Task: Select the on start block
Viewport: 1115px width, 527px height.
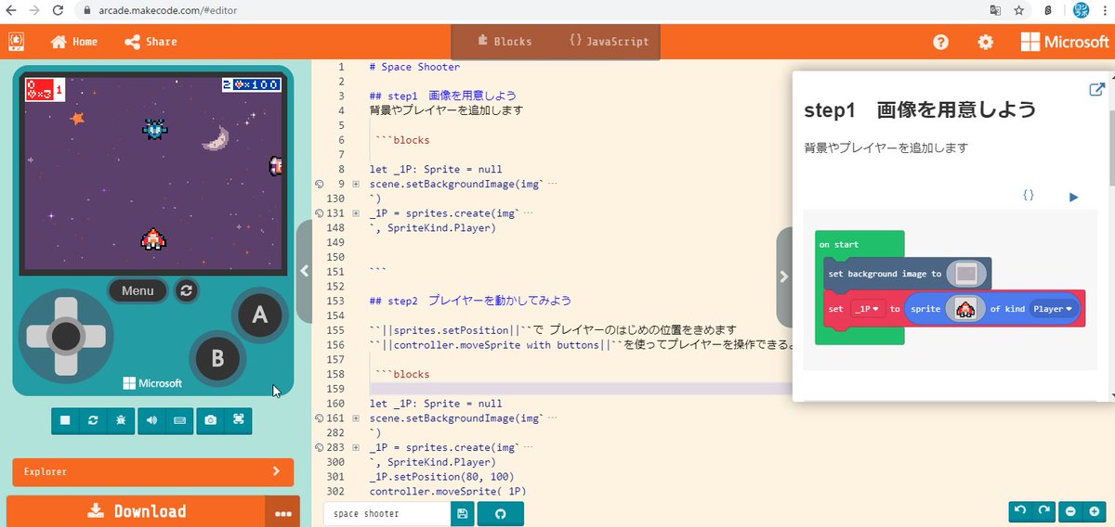Action: pyautogui.click(x=839, y=245)
